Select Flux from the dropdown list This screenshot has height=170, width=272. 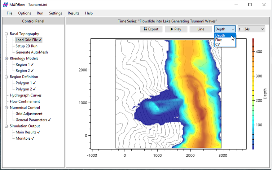(218, 40)
